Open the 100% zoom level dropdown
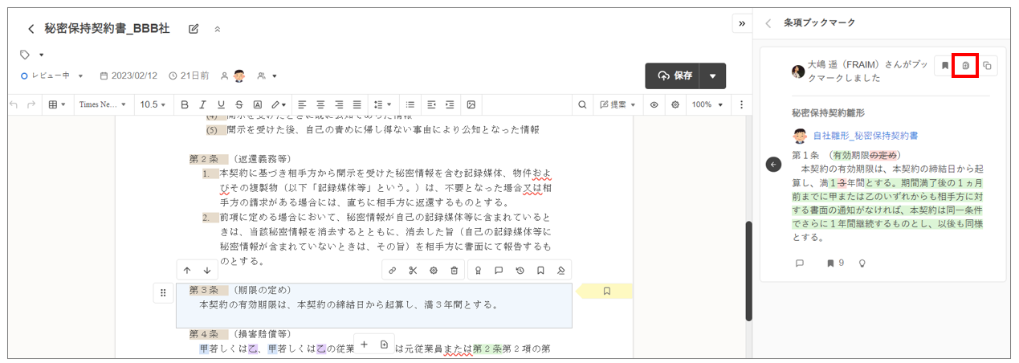The height and width of the screenshot is (363, 1019). 707,104
